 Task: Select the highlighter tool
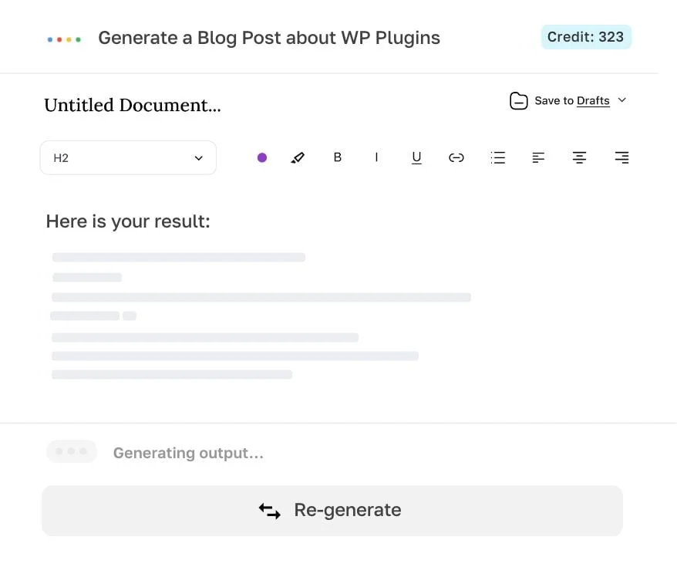[x=298, y=157]
